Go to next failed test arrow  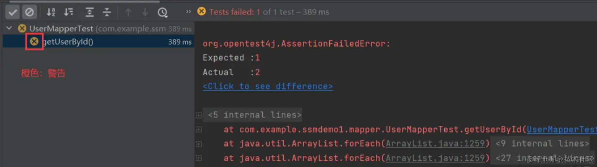click(145, 12)
